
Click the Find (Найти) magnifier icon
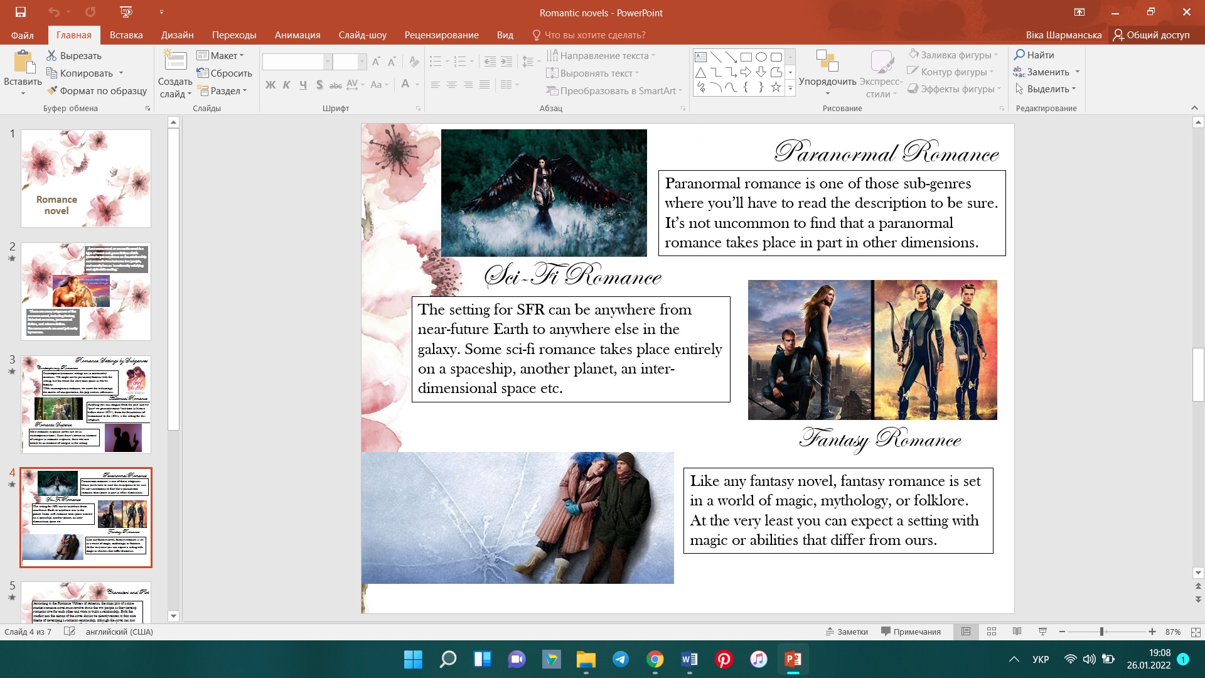(1019, 55)
